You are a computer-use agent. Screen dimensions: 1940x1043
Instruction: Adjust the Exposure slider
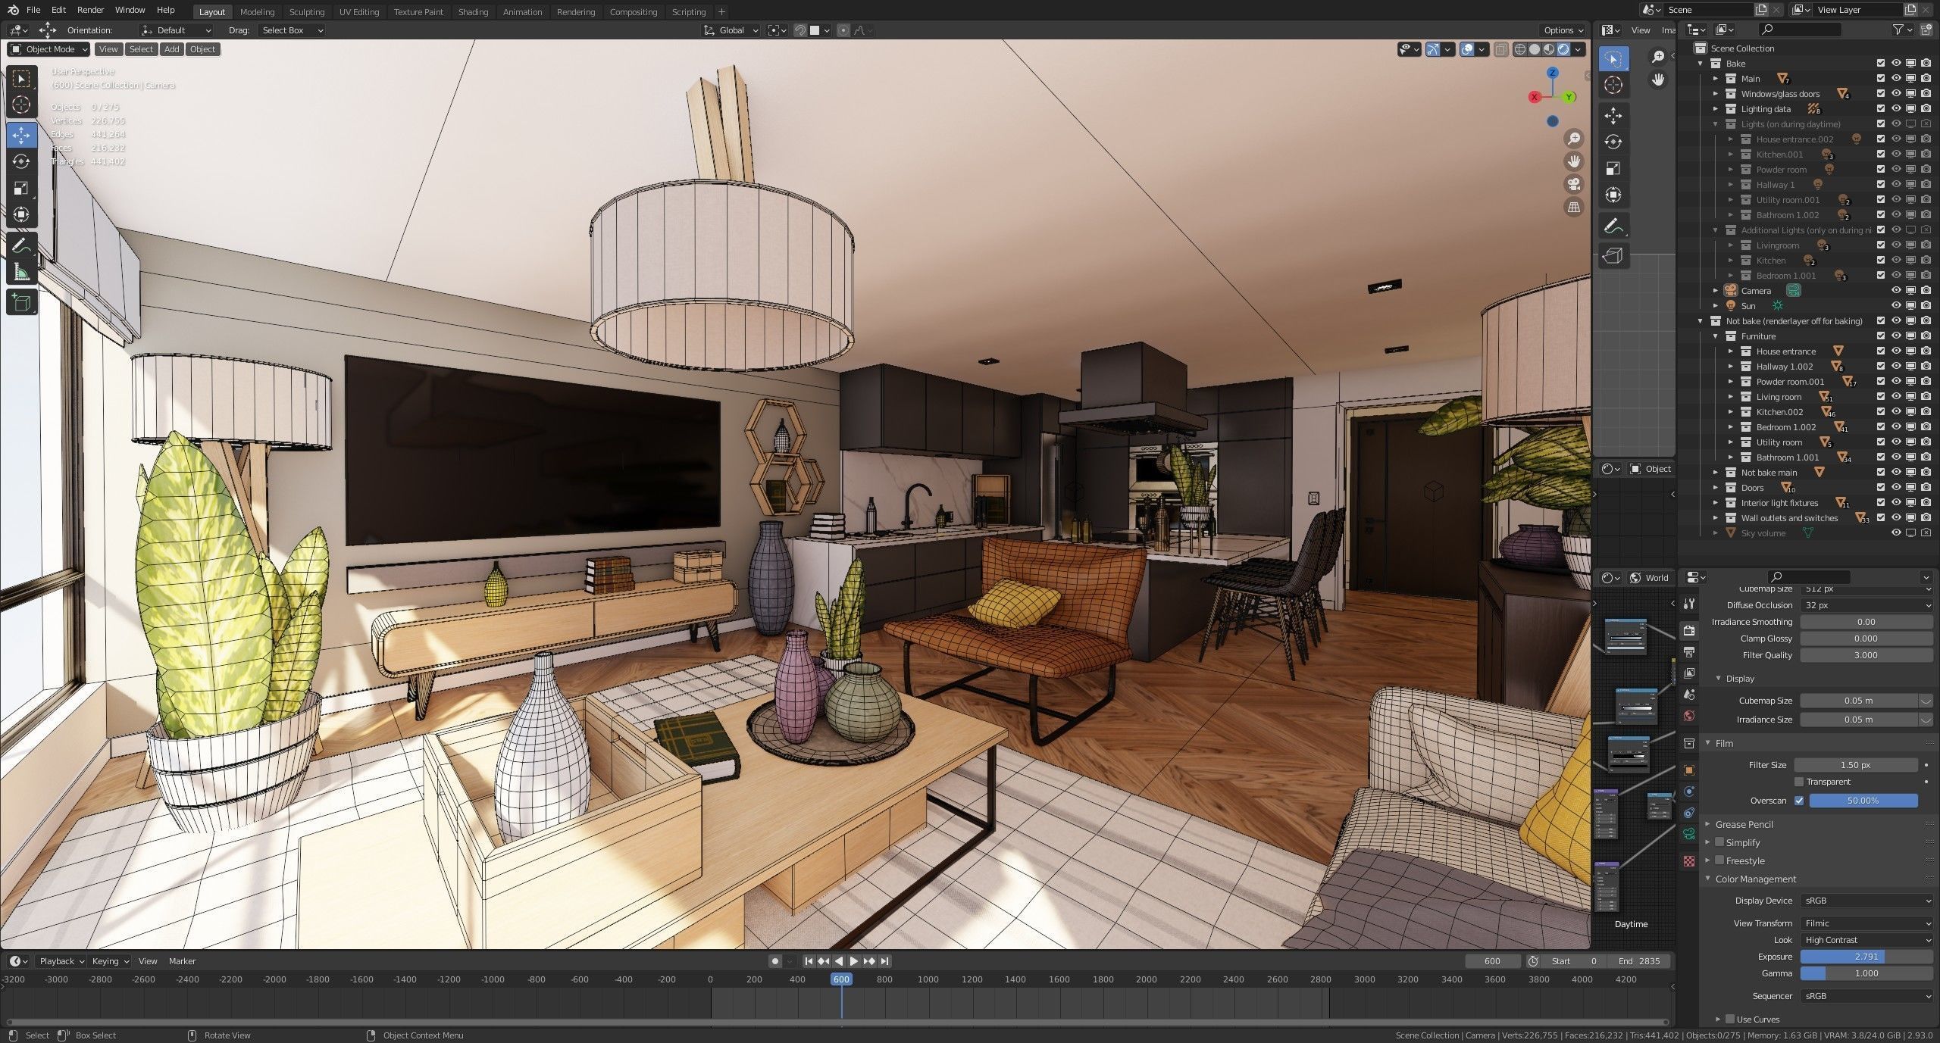pyautogui.click(x=1867, y=957)
